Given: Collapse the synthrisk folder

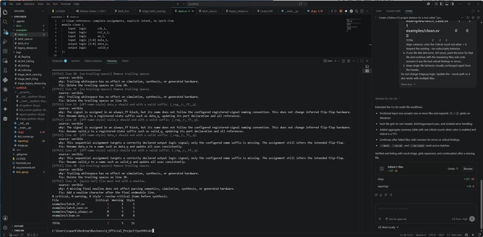Looking at the screenshot, I should tap(28, 88).
